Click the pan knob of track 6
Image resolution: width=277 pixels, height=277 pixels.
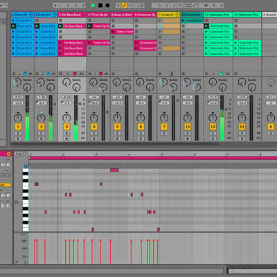141,118
